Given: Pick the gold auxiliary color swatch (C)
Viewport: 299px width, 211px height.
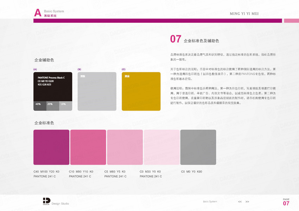Looking at the screenshot, I should [141, 91].
